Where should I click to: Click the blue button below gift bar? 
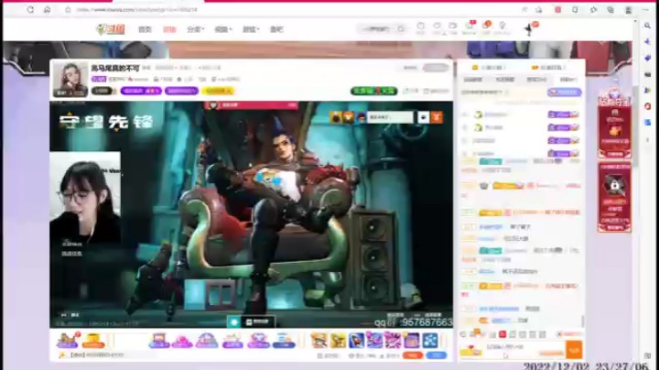(x=437, y=355)
